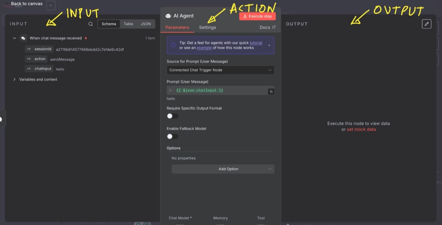Click the red lightning bolt trigger icon
This screenshot has width=442, height=225.
(86, 38)
